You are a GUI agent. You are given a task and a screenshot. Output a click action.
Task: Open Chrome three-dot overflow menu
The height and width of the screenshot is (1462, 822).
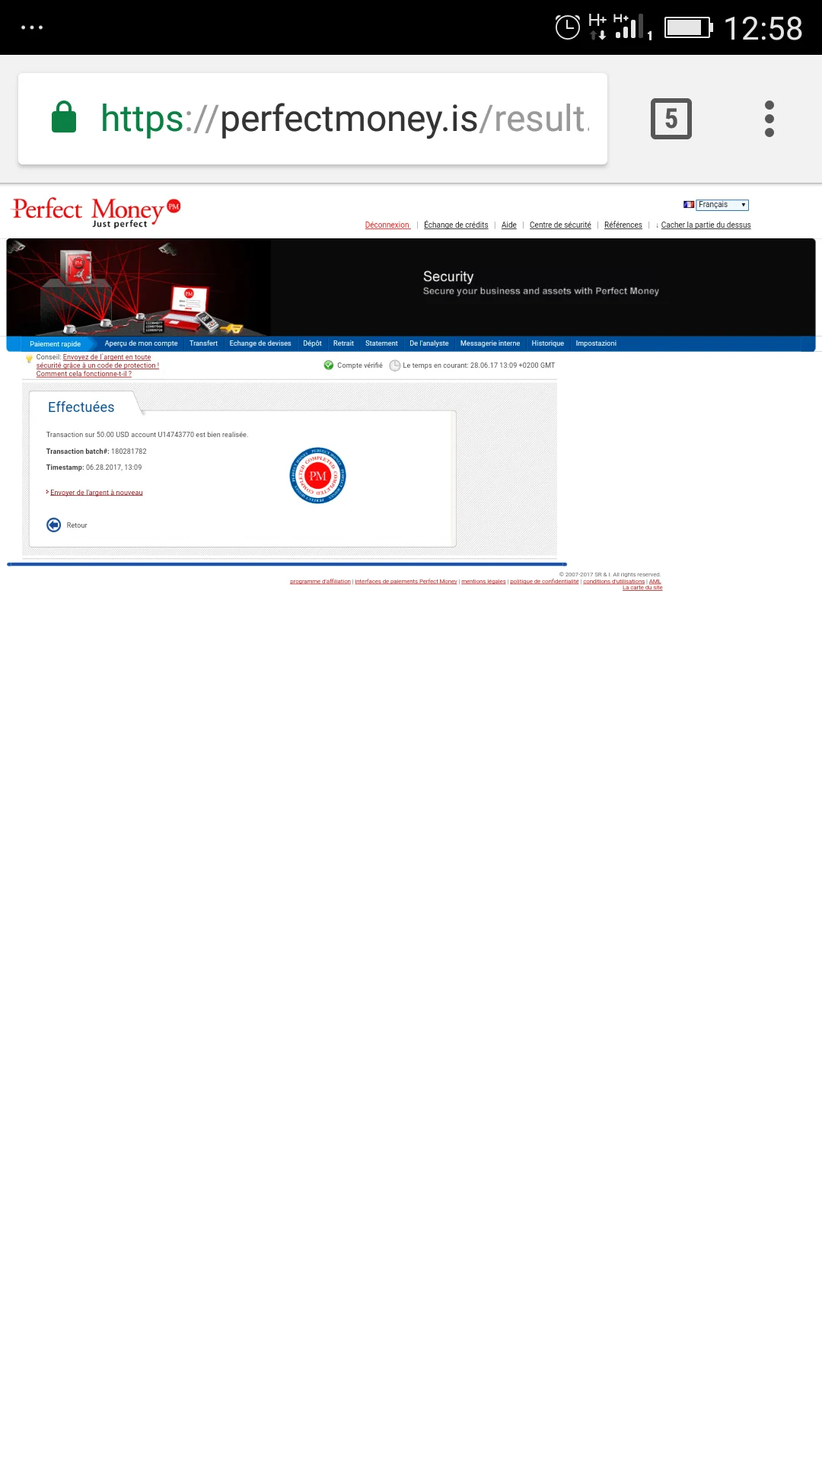click(769, 119)
